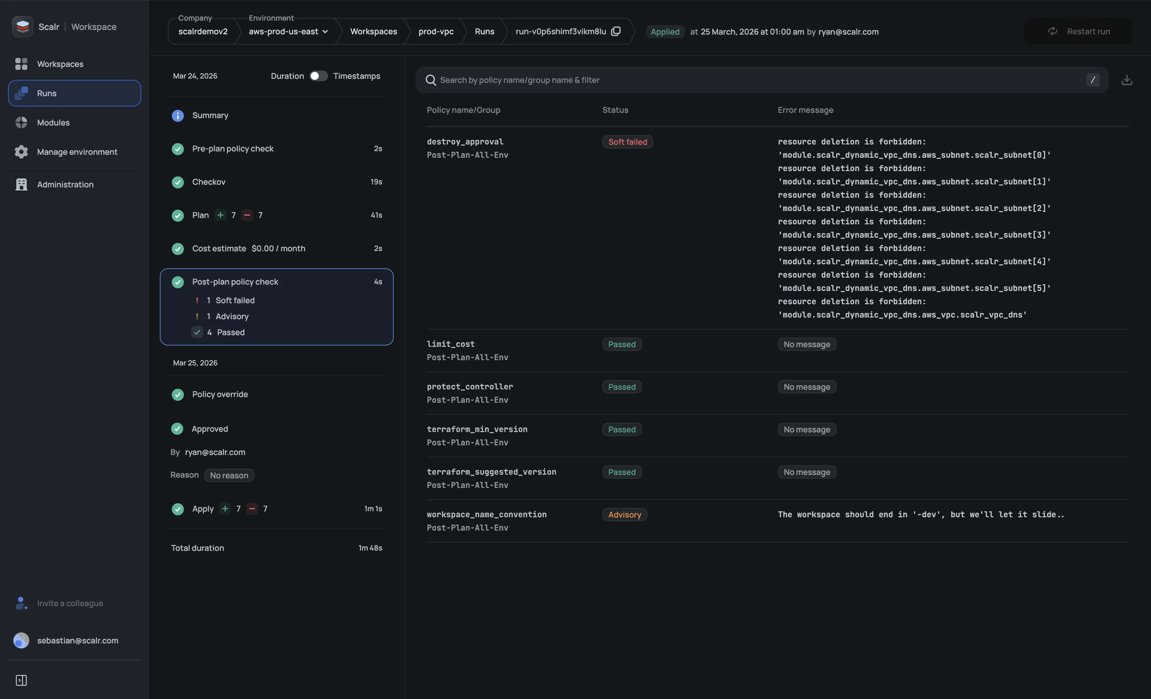Expand the run-v0p6shimf3vikm8lu breadcrumb

click(x=559, y=31)
